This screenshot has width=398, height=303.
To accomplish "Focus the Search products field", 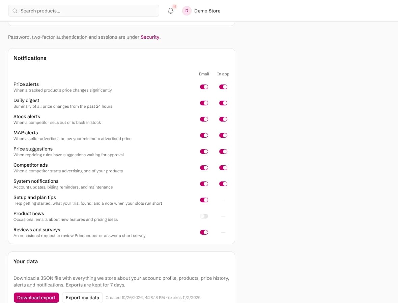I will [x=84, y=11].
